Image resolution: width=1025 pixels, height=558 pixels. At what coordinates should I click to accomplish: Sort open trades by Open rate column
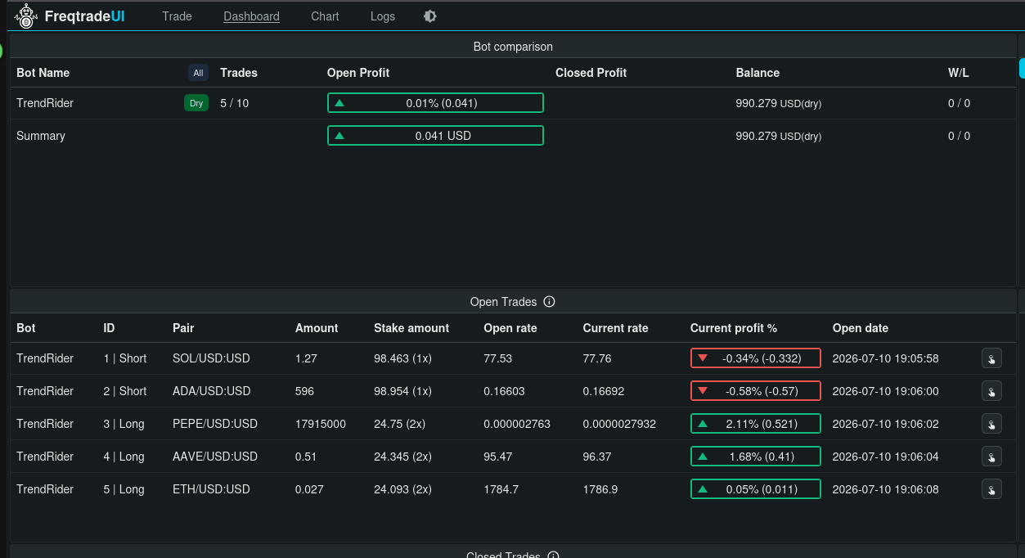510,328
